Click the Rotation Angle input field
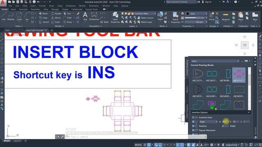The height and width of the screenshot is (147, 262). (225, 126)
